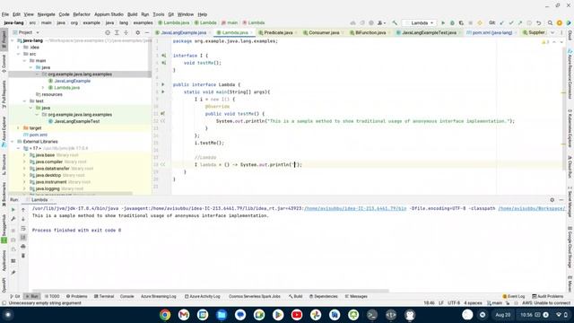Click Scroll up arrow in Run console
Screen dimensions: 574x323
click(x=23, y=209)
